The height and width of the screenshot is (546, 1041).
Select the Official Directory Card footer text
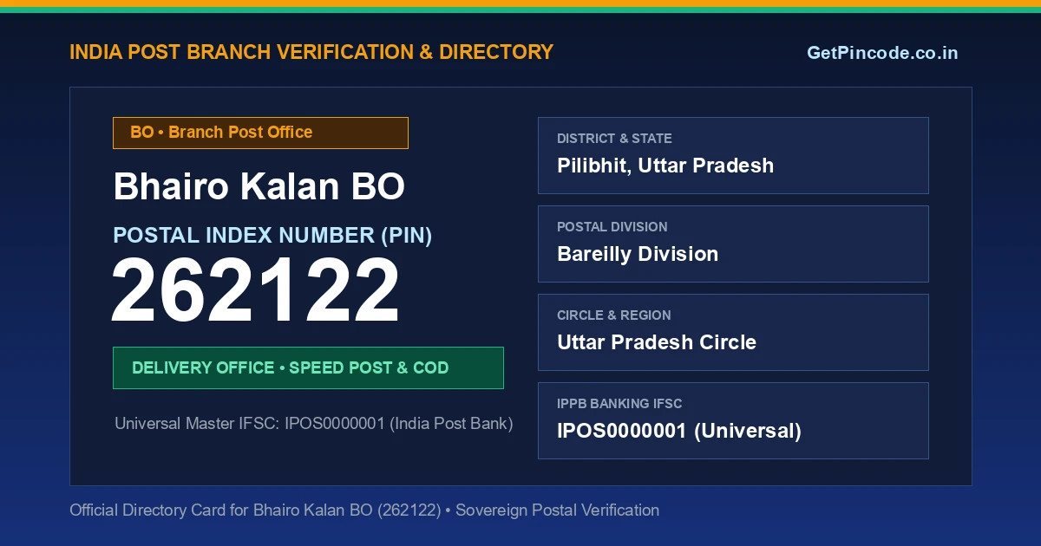364,510
